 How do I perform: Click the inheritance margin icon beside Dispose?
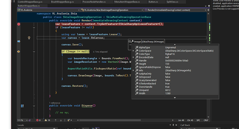[x=22, y=106]
